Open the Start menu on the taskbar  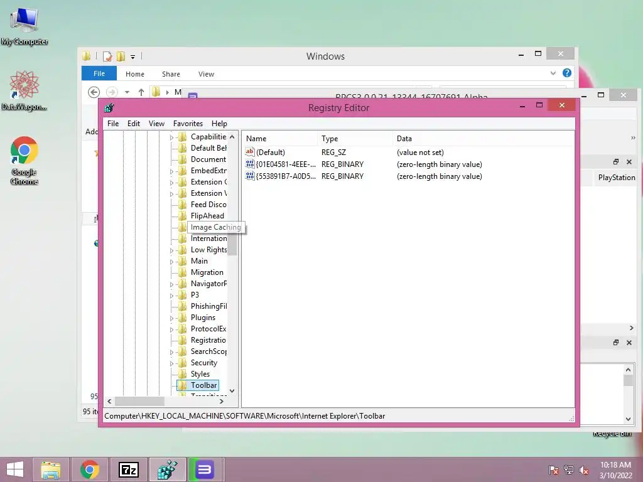pos(15,469)
